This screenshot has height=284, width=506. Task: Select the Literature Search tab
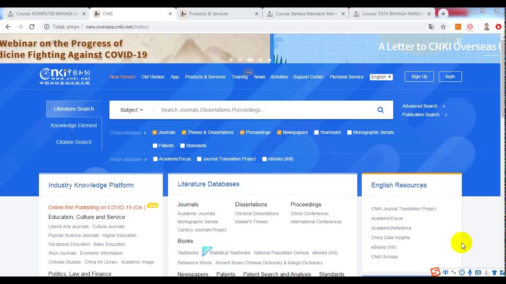74,109
